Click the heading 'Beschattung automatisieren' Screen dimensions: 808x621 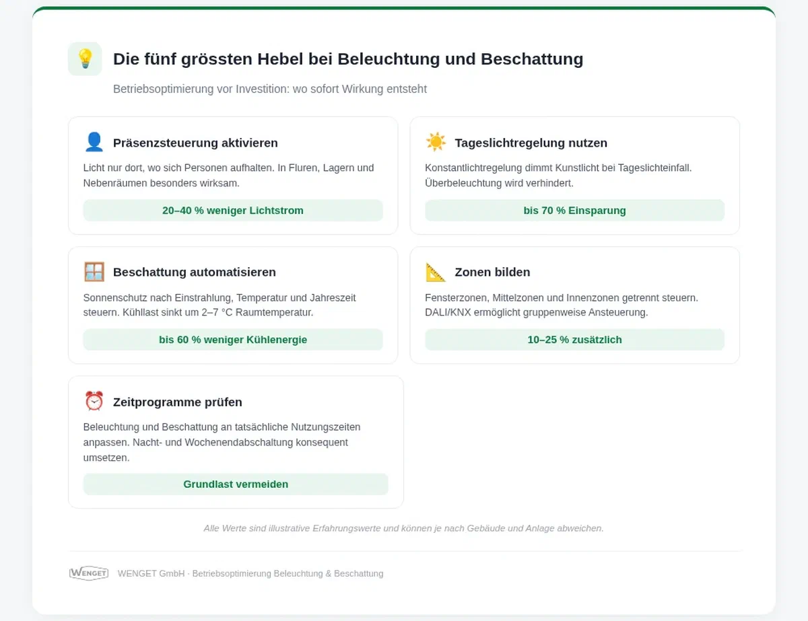coord(195,272)
